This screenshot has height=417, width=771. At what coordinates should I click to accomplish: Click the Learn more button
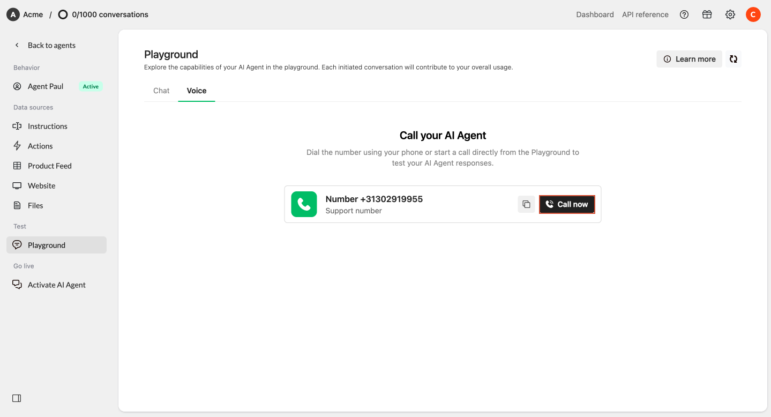(689, 59)
